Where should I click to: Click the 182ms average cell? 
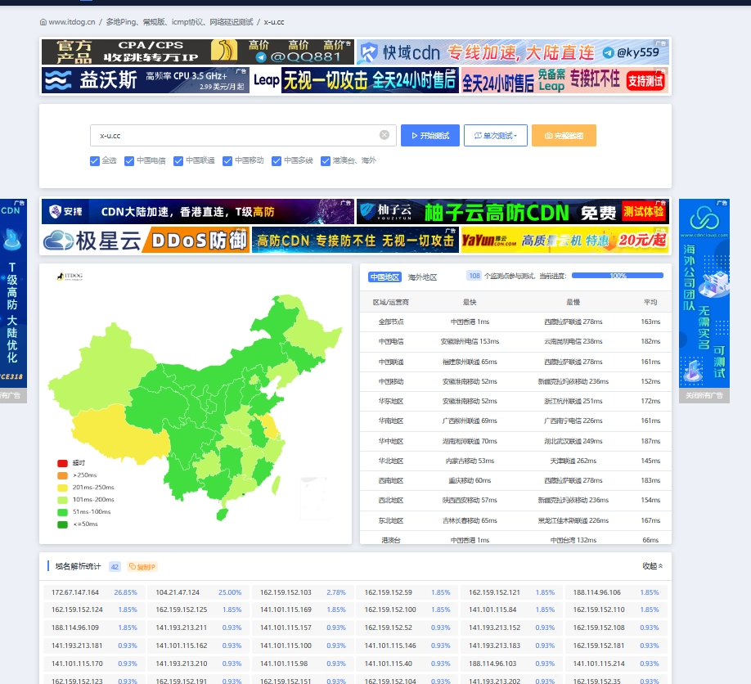[x=650, y=341]
